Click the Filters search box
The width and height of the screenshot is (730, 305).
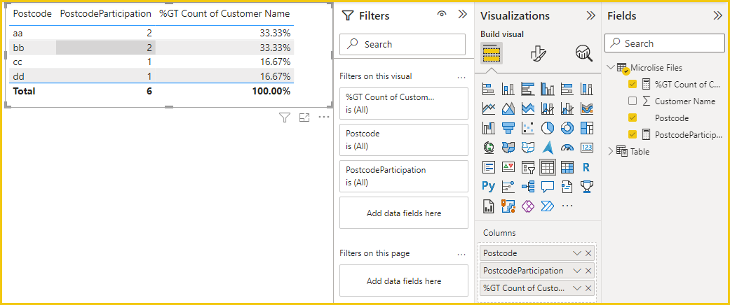pyautogui.click(x=403, y=45)
